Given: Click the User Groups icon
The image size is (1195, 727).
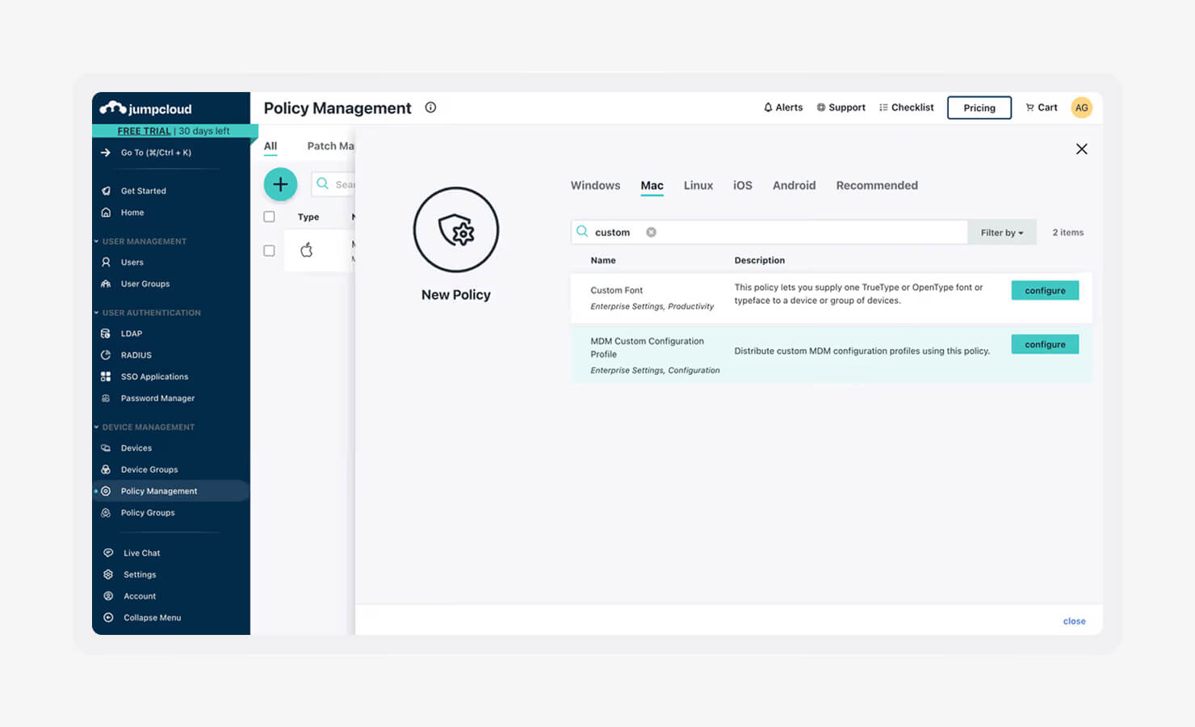Looking at the screenshot, I should tap(106, 284).
